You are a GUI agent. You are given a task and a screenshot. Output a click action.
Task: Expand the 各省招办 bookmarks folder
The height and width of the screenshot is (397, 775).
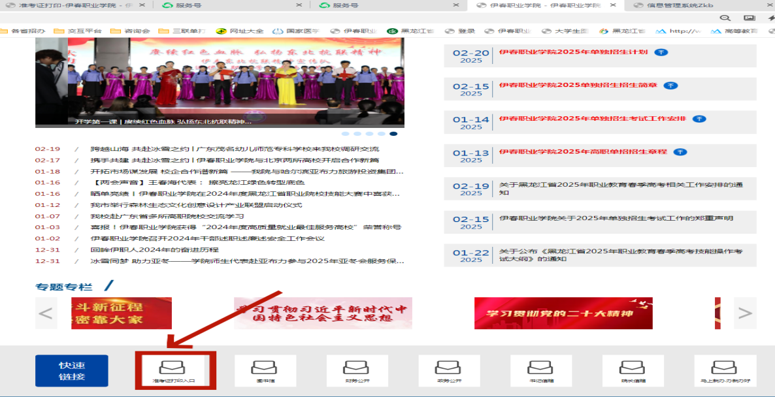[x=25, y=30]
